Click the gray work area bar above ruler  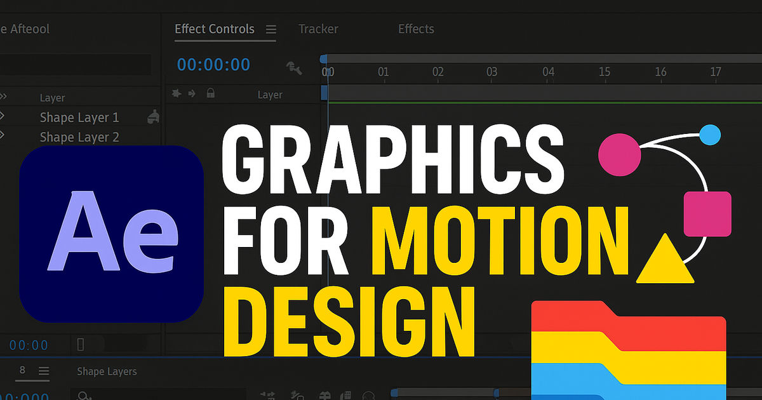[x=545, y=58]
